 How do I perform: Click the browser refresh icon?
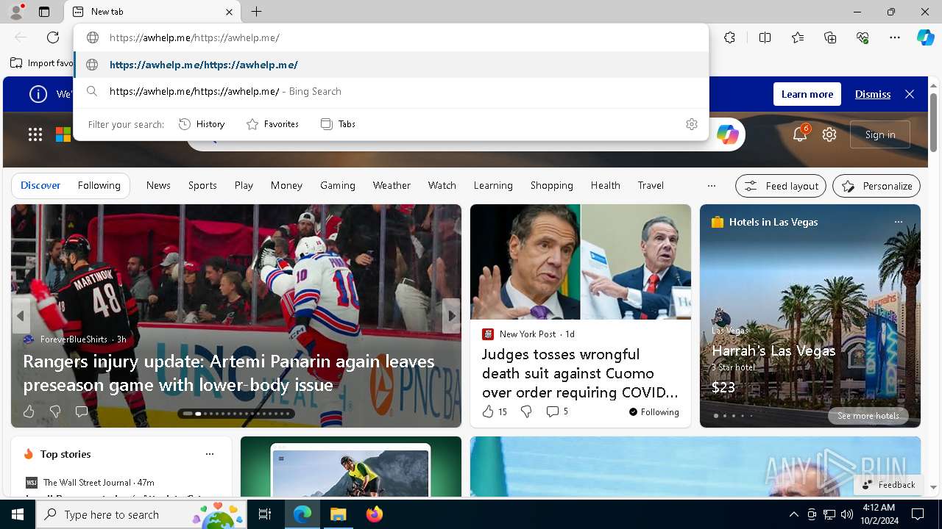[53, 37]
